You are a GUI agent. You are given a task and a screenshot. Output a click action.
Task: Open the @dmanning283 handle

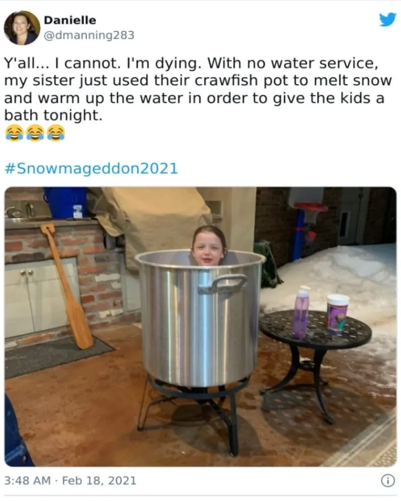pos(89,35)
